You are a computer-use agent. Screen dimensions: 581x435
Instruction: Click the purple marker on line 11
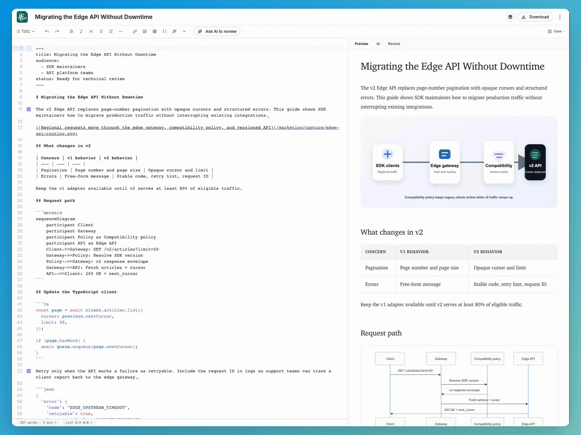pos(29,109)
